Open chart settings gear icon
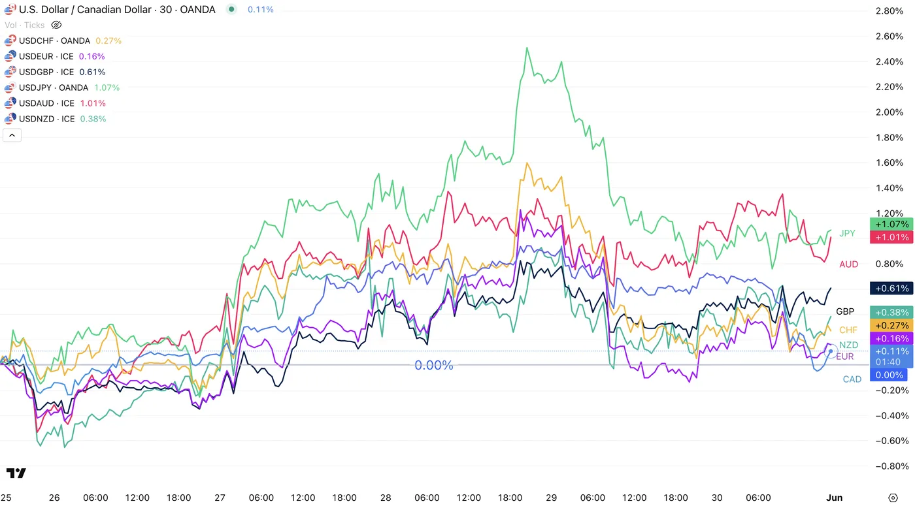 point(893,498)
